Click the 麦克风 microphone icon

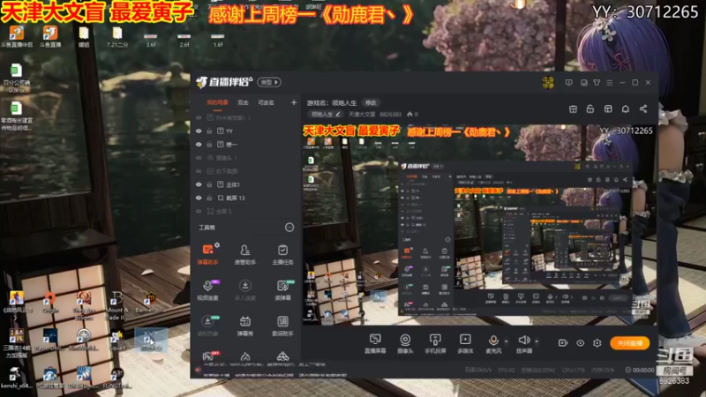click(493, 341)
